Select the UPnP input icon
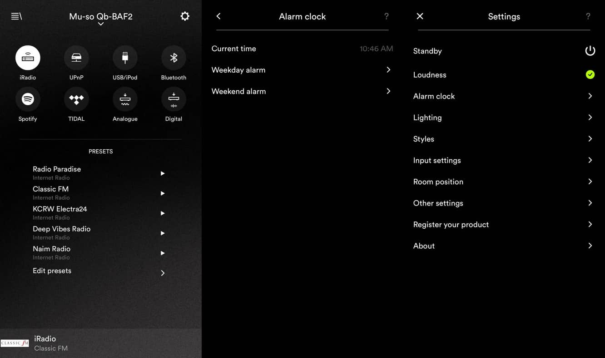The width and height of the screenshot is (605, 358). [76, 58]
